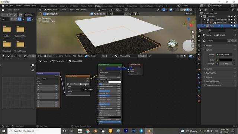Click the file browser path field
238x134 pixels.
(29, 15)
